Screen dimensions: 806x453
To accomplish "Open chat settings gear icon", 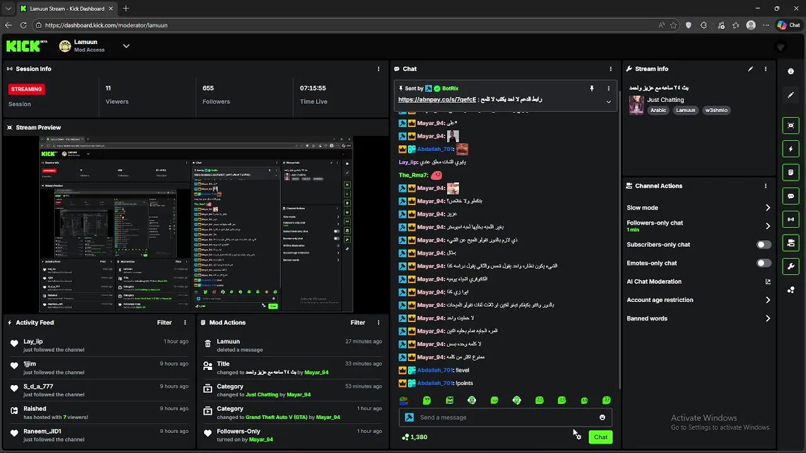I will 578,437.
